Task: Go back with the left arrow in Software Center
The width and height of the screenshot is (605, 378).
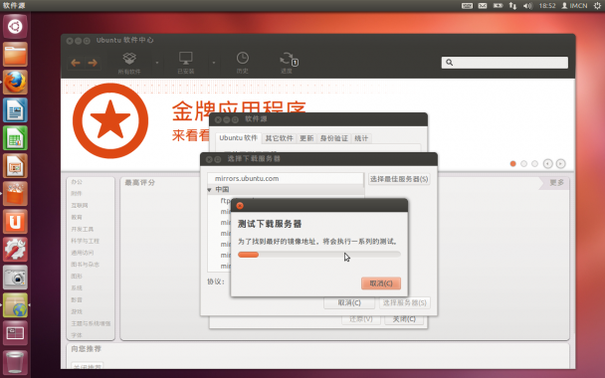Action: 76,63
